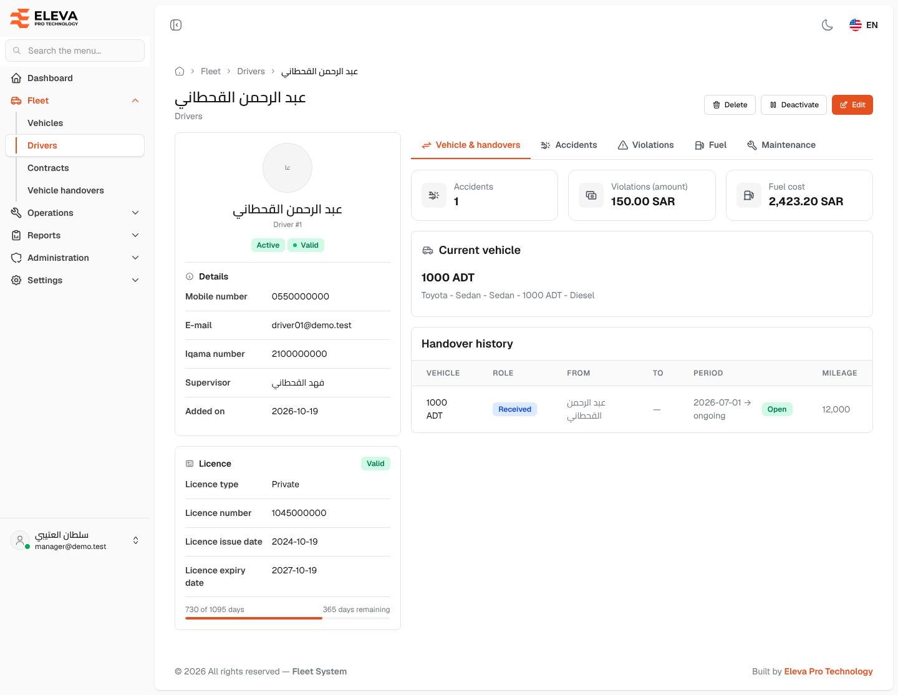Click the Administration shield icon

point(16,258)
